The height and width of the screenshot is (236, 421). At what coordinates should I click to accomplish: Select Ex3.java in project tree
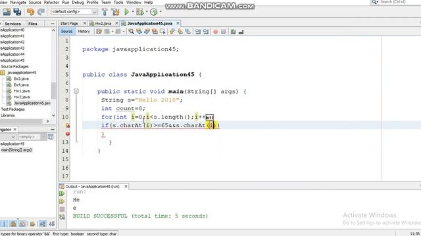click(x=21, y=79)
